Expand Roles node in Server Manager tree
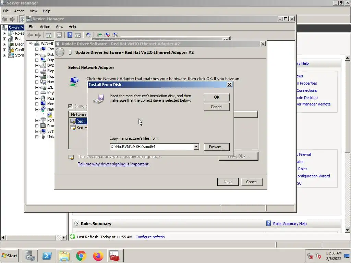 pos(4,33)
